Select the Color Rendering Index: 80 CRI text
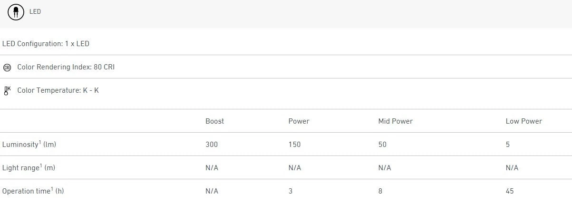Viewport: 572px width, 204px height. 66,67
